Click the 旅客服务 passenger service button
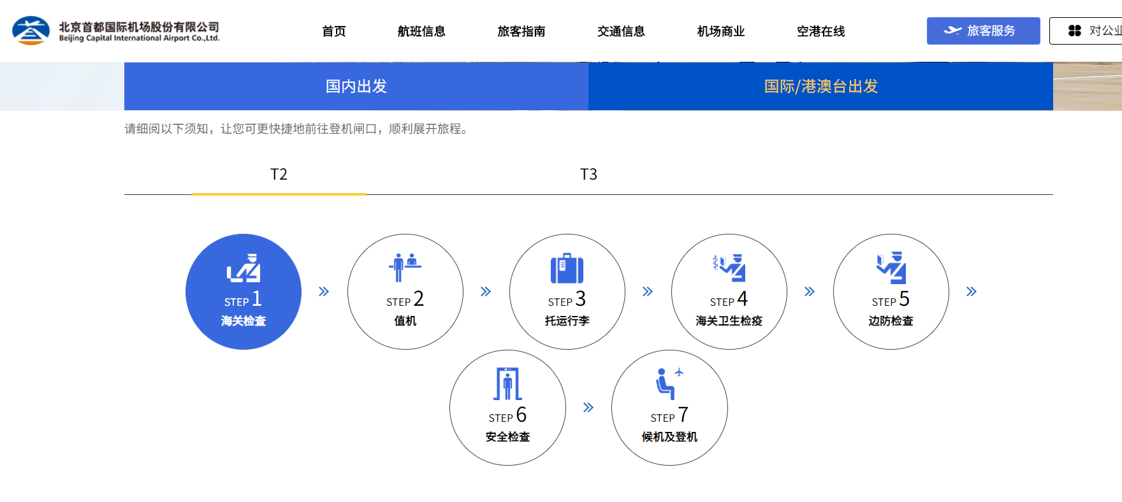 coord(984,31)
